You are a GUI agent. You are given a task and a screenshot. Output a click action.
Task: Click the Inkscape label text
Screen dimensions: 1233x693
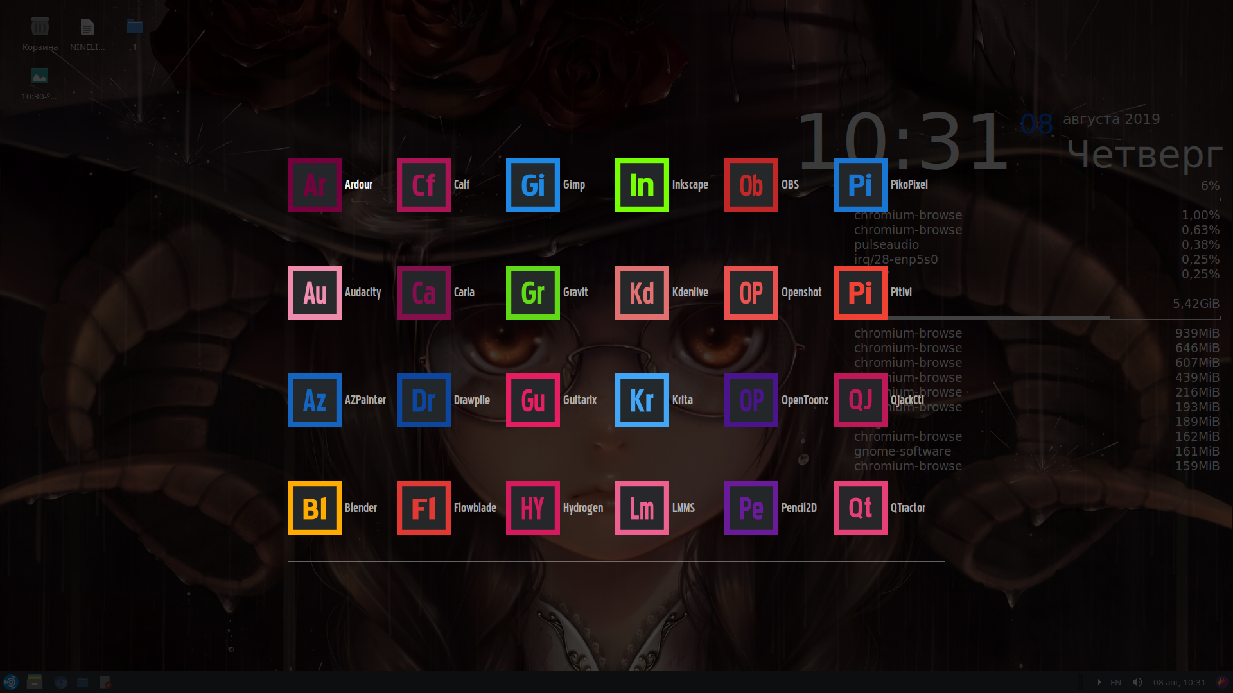click(x=690, y=185)
